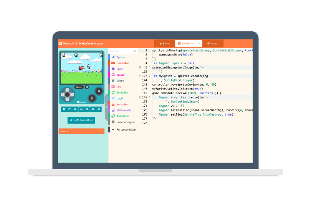Click the reset icon next to Menu
Screen dimensions: 311x207
(x=87, y=87)
